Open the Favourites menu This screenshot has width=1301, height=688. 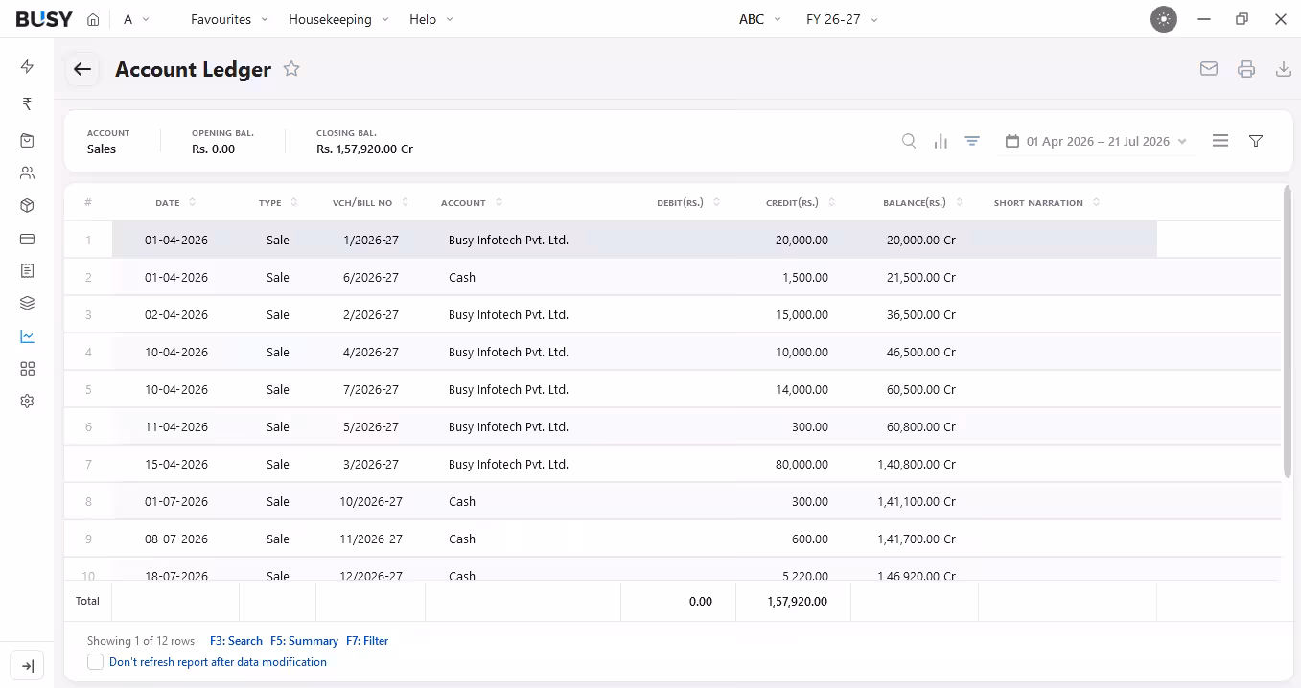(x=229, y=19)
